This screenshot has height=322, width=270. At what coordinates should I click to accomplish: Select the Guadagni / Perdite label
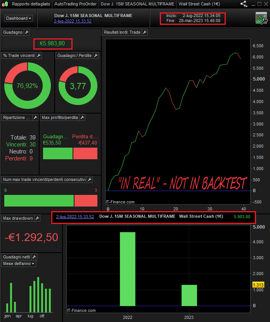(x=74, y=55)
